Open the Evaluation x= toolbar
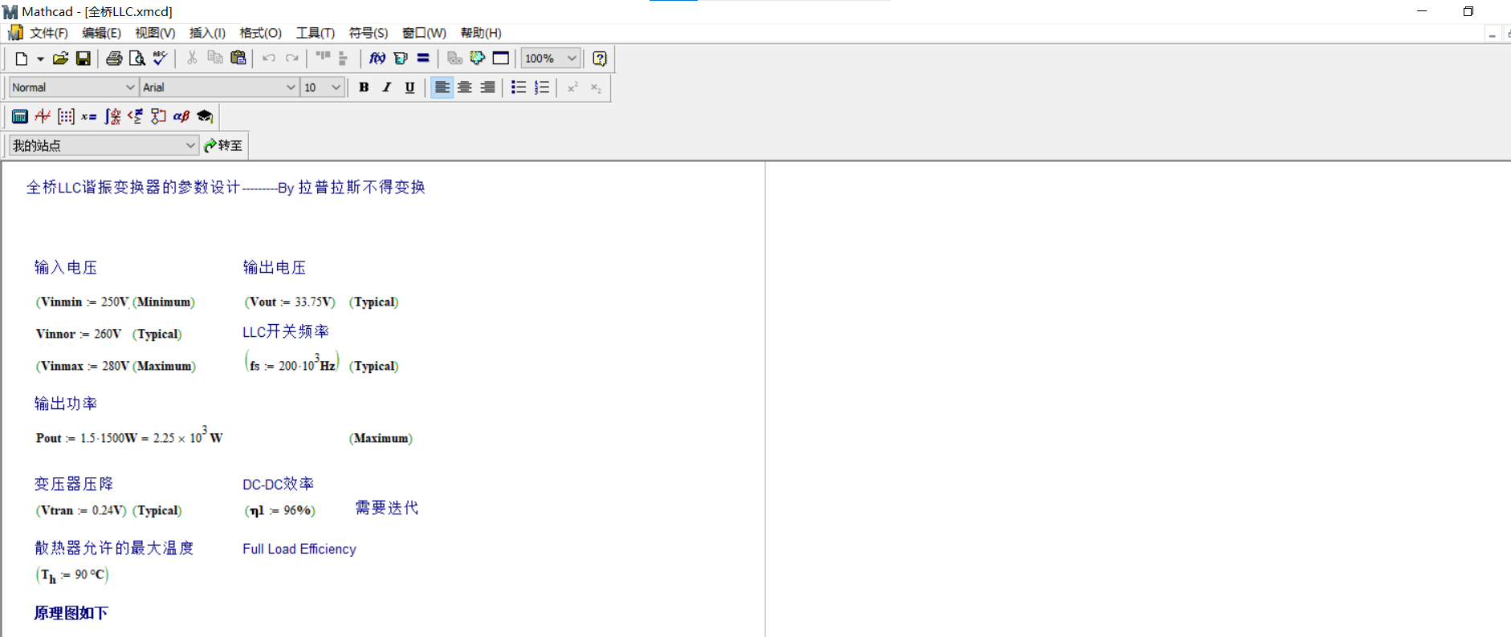Image resolution: width=1511 pixels, height=637 pixels. pyautogui.click(x=89, y=116)
